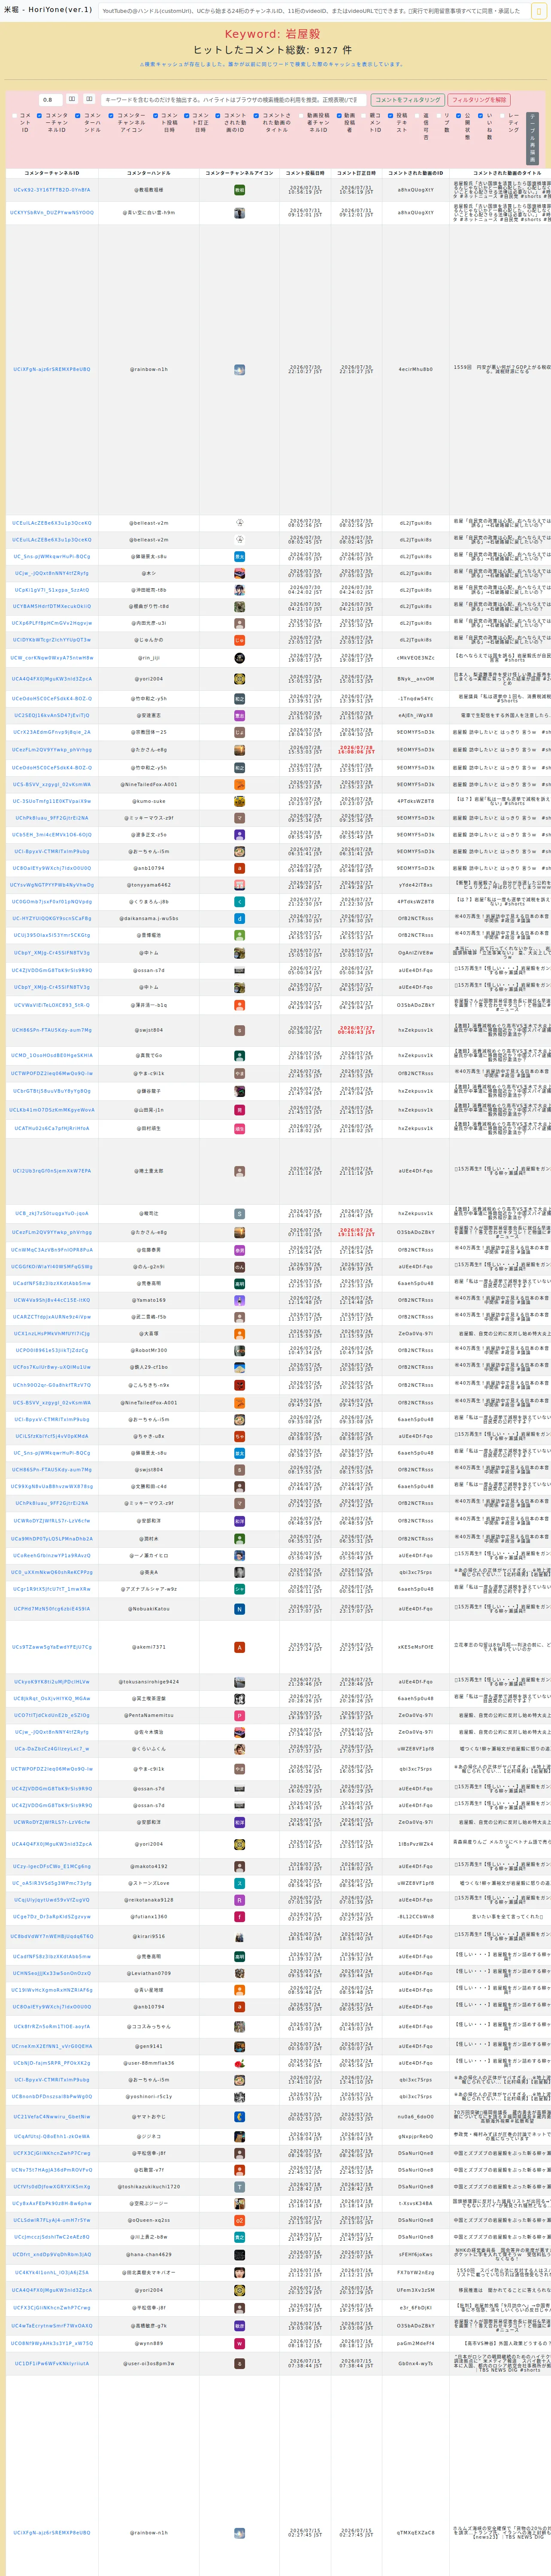Select the @rin_jiji avatar icon
This screenshot has height=2576, width=551.
(239, 658)
